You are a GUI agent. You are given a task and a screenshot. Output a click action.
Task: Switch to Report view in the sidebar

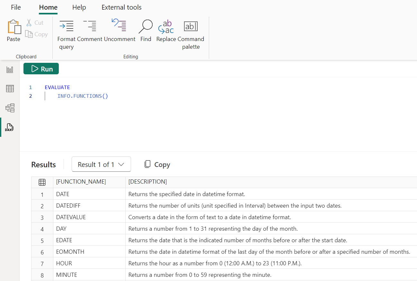point(10,69)
